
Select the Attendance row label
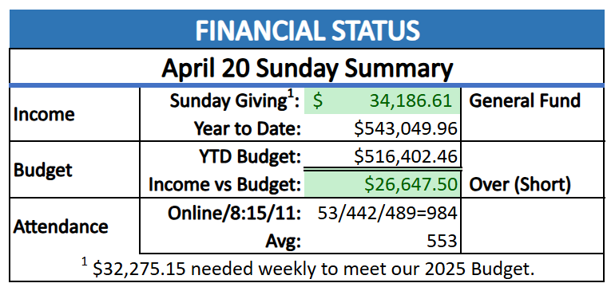61,226
